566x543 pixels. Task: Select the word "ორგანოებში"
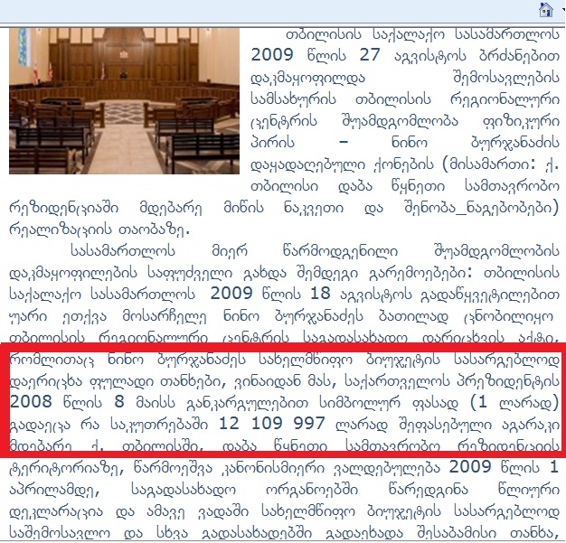pos(313,490)
